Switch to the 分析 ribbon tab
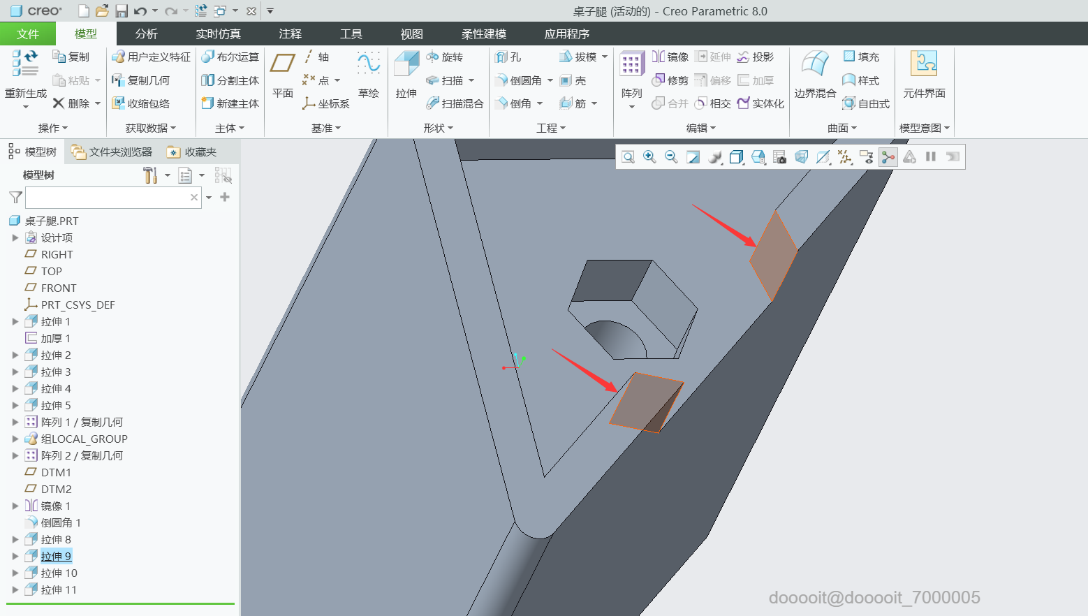Screen dimensions: 1088x616 147,34
